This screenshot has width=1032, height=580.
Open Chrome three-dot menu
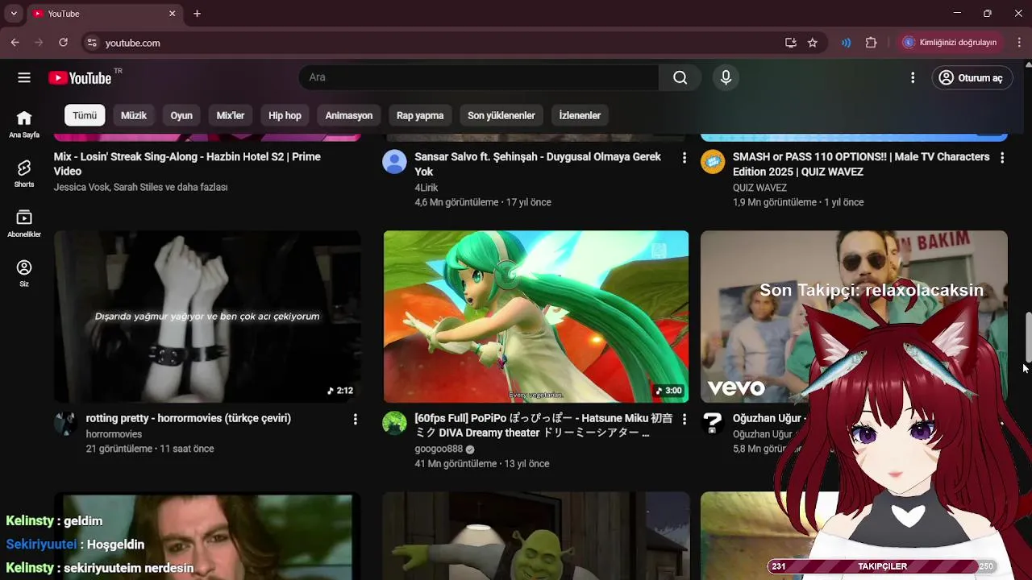[1019, 43]
